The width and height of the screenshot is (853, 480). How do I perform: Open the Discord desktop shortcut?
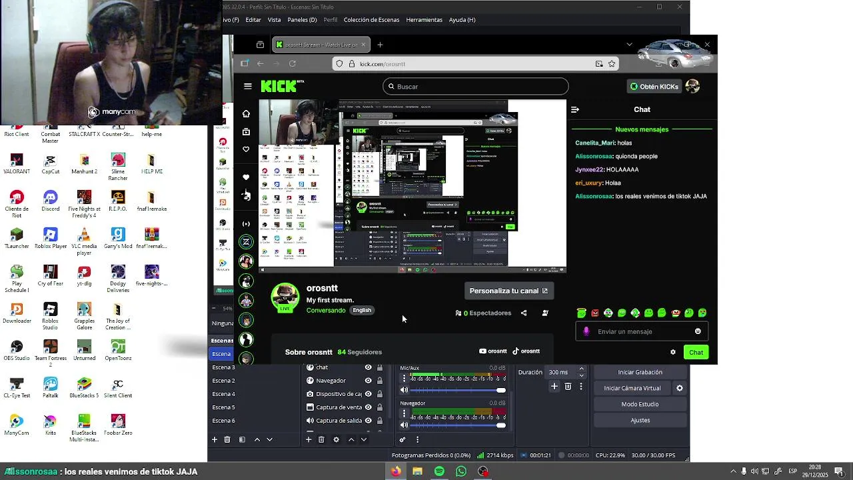(x=51, y=201)
